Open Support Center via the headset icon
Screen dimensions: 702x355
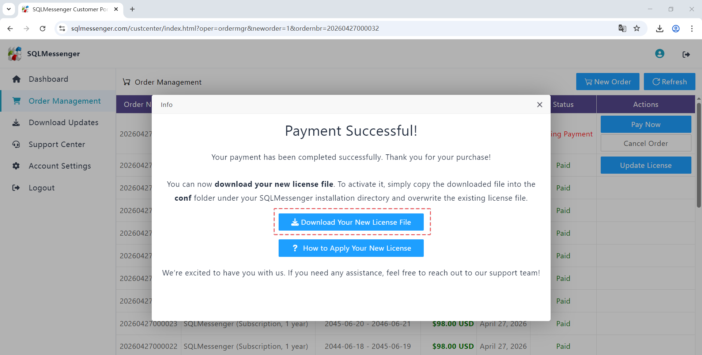57,144
